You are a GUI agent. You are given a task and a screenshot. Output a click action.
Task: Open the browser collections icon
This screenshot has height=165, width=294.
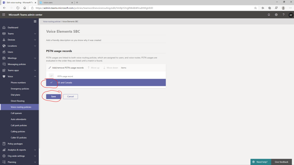(269, 8)
